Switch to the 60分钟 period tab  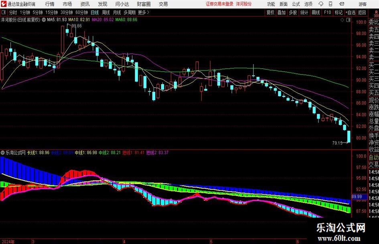point(81,12)
